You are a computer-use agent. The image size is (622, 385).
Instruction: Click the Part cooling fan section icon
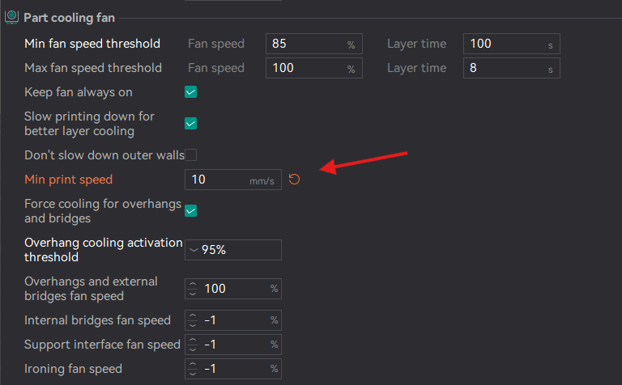(x=11, y=17)
